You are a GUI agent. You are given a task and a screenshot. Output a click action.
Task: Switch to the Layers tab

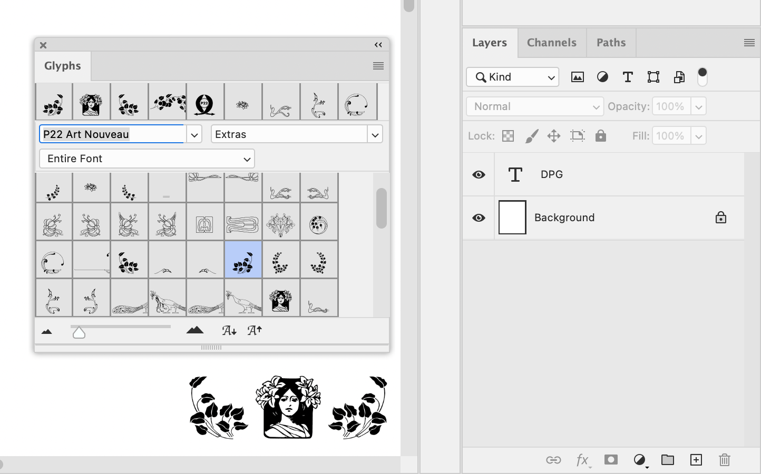coord(490,43)
